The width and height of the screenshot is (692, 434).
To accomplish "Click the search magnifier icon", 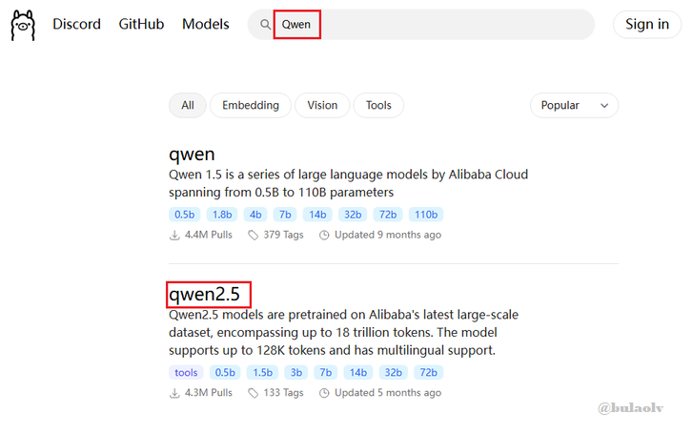I will 265,24.
